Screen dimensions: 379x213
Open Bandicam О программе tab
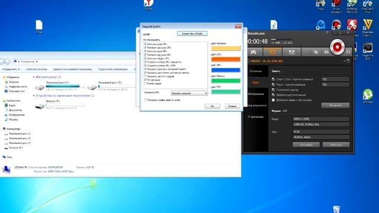(256, 117)
